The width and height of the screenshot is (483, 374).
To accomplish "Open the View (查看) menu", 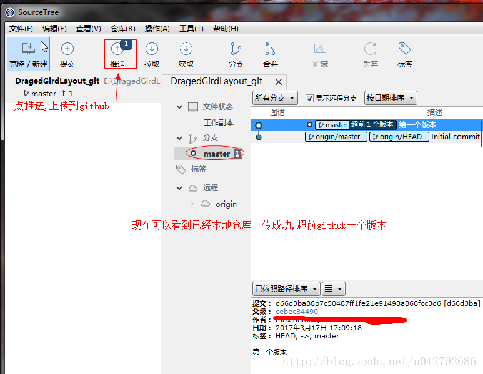I will tap(88, 29).
